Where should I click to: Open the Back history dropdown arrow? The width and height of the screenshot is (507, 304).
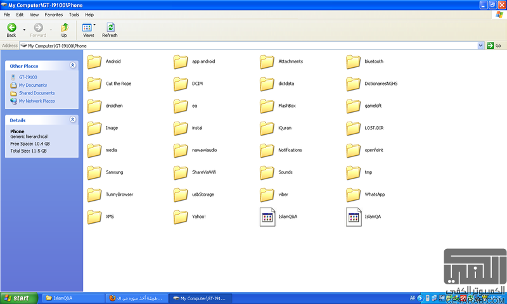point(24,30)
